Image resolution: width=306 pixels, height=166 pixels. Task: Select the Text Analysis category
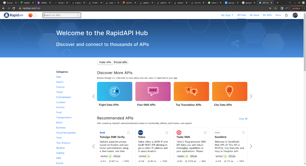click(63, 143)
